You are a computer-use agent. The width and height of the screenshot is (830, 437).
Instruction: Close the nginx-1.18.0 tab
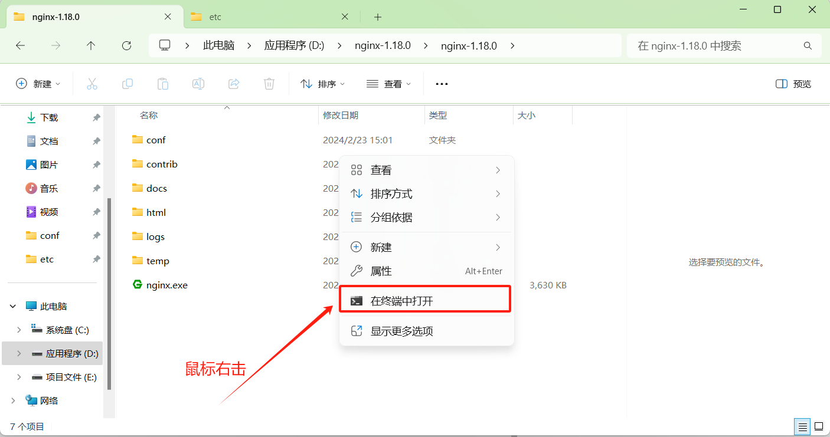point(168,17)
